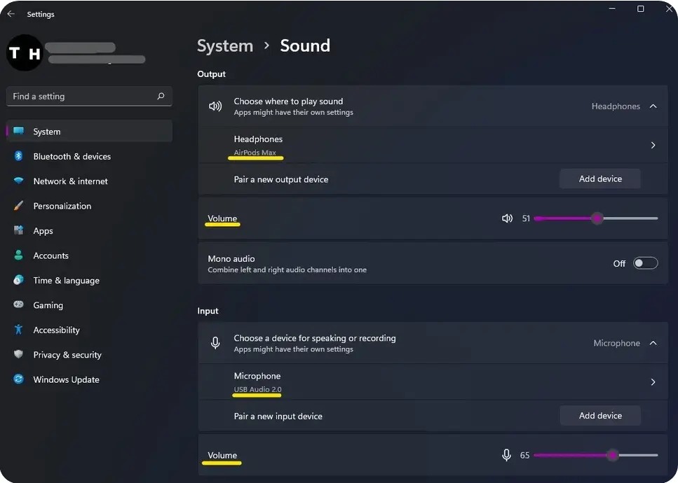Click the Accounts person icon

click(19, 255)
